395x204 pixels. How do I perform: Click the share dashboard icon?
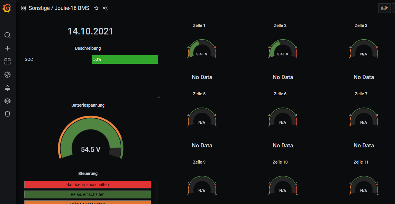point(105,8)
